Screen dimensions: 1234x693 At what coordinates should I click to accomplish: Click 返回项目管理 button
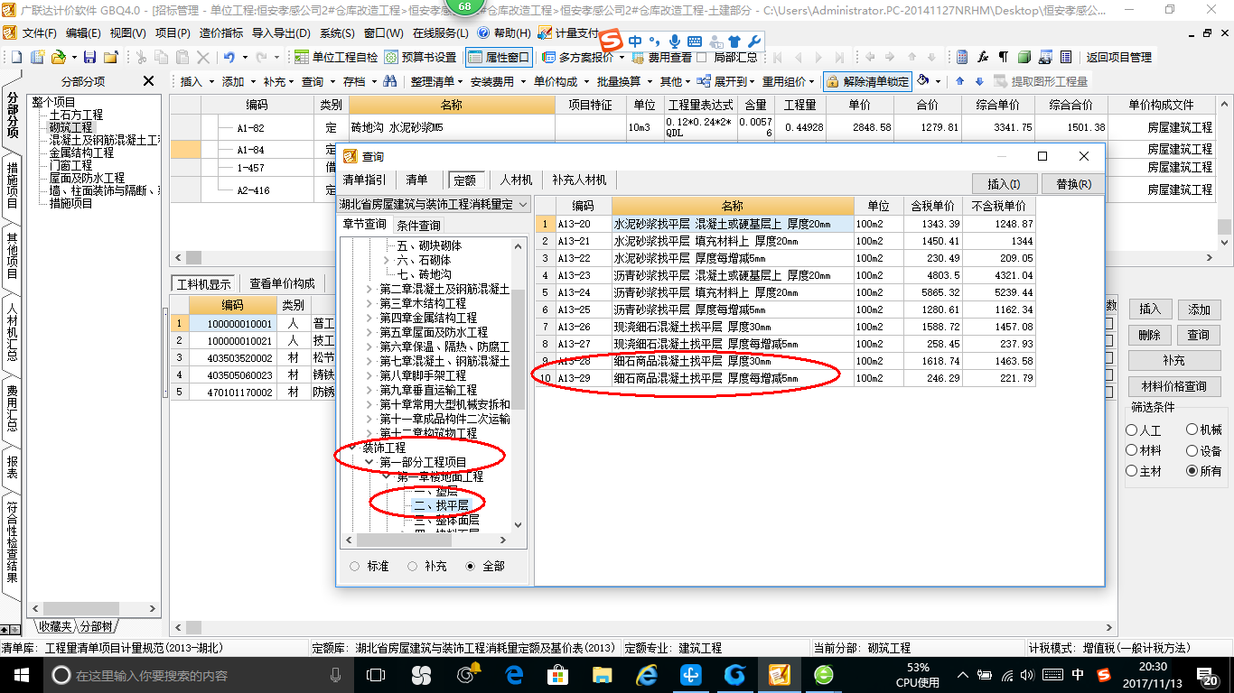(1118, 57)
